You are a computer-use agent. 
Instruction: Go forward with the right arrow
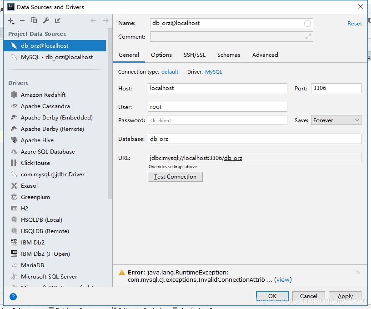pos(105,20)
